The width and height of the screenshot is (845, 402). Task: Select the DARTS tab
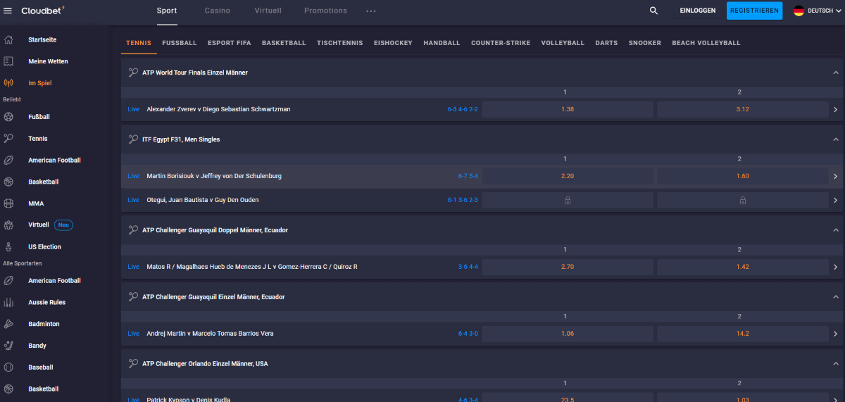coord(606,43)
